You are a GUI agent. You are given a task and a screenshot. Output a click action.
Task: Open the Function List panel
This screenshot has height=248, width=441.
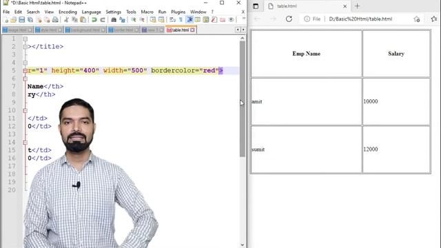[x=214, y=20]
